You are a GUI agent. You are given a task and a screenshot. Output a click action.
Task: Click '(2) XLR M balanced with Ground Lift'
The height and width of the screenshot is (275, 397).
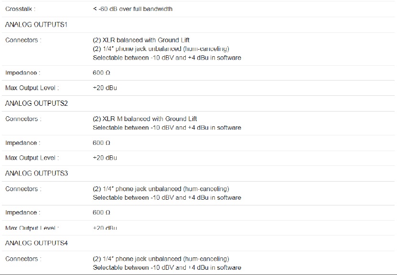click(x=145, y=119)
